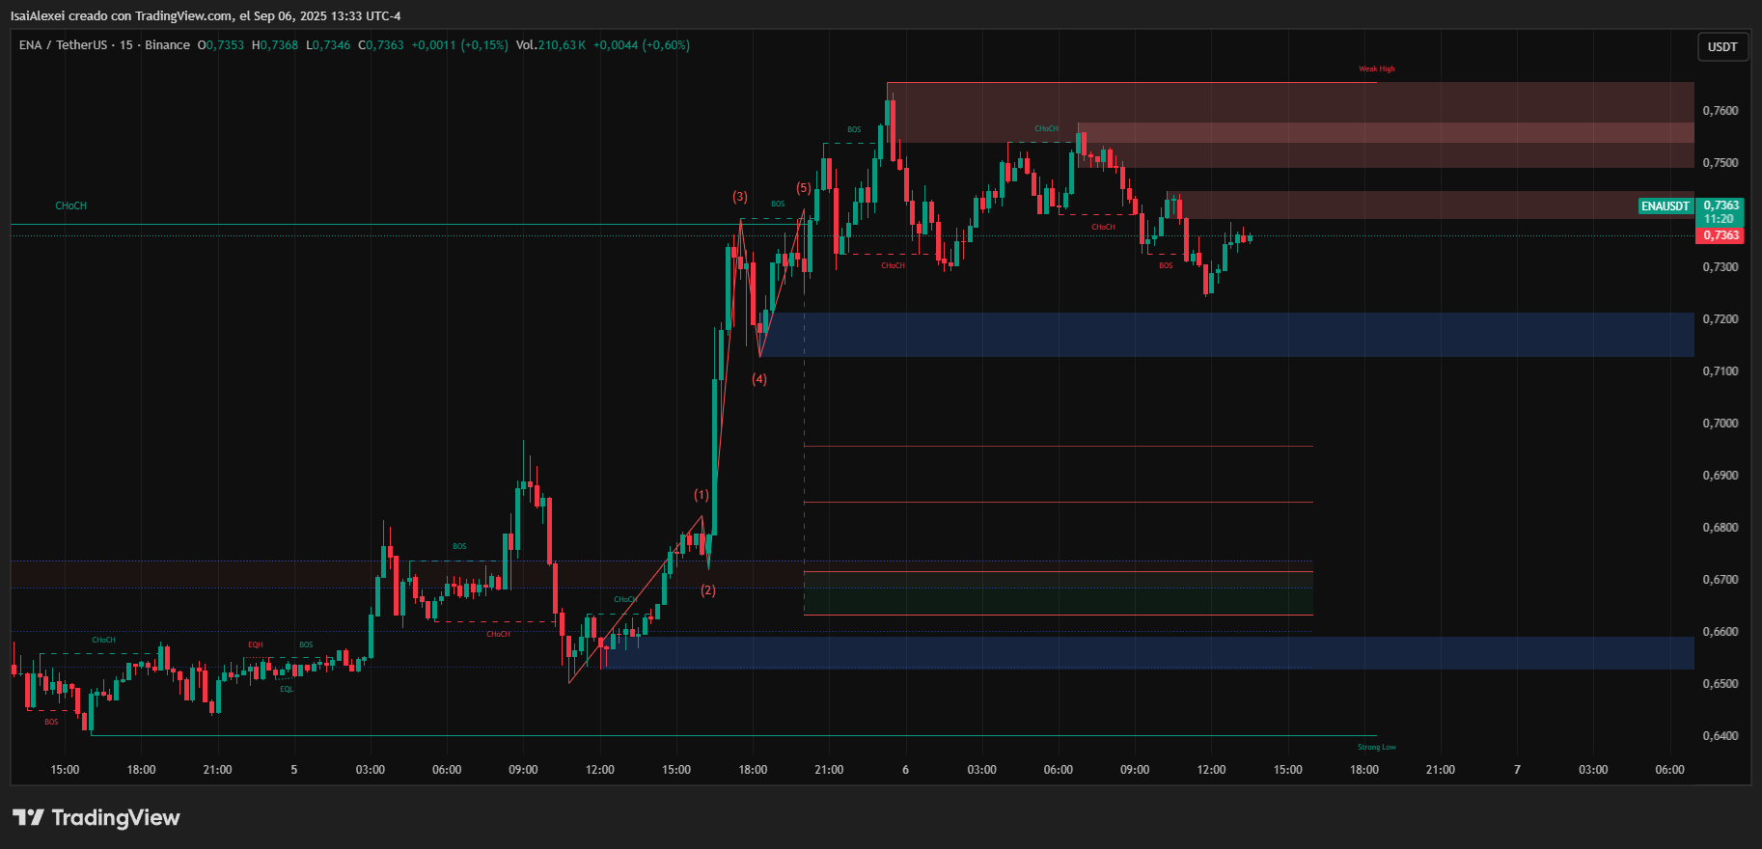This screenshot has height=849, width=1762.
Task: Select the wave (4) label
Action: (x=759, y=379)
